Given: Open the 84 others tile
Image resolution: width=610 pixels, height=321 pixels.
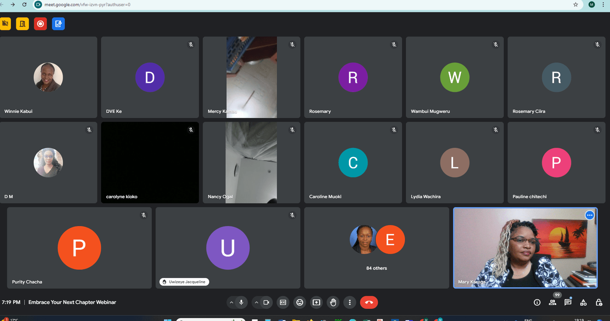Looking at the screenshot, I should click(377, 248).
